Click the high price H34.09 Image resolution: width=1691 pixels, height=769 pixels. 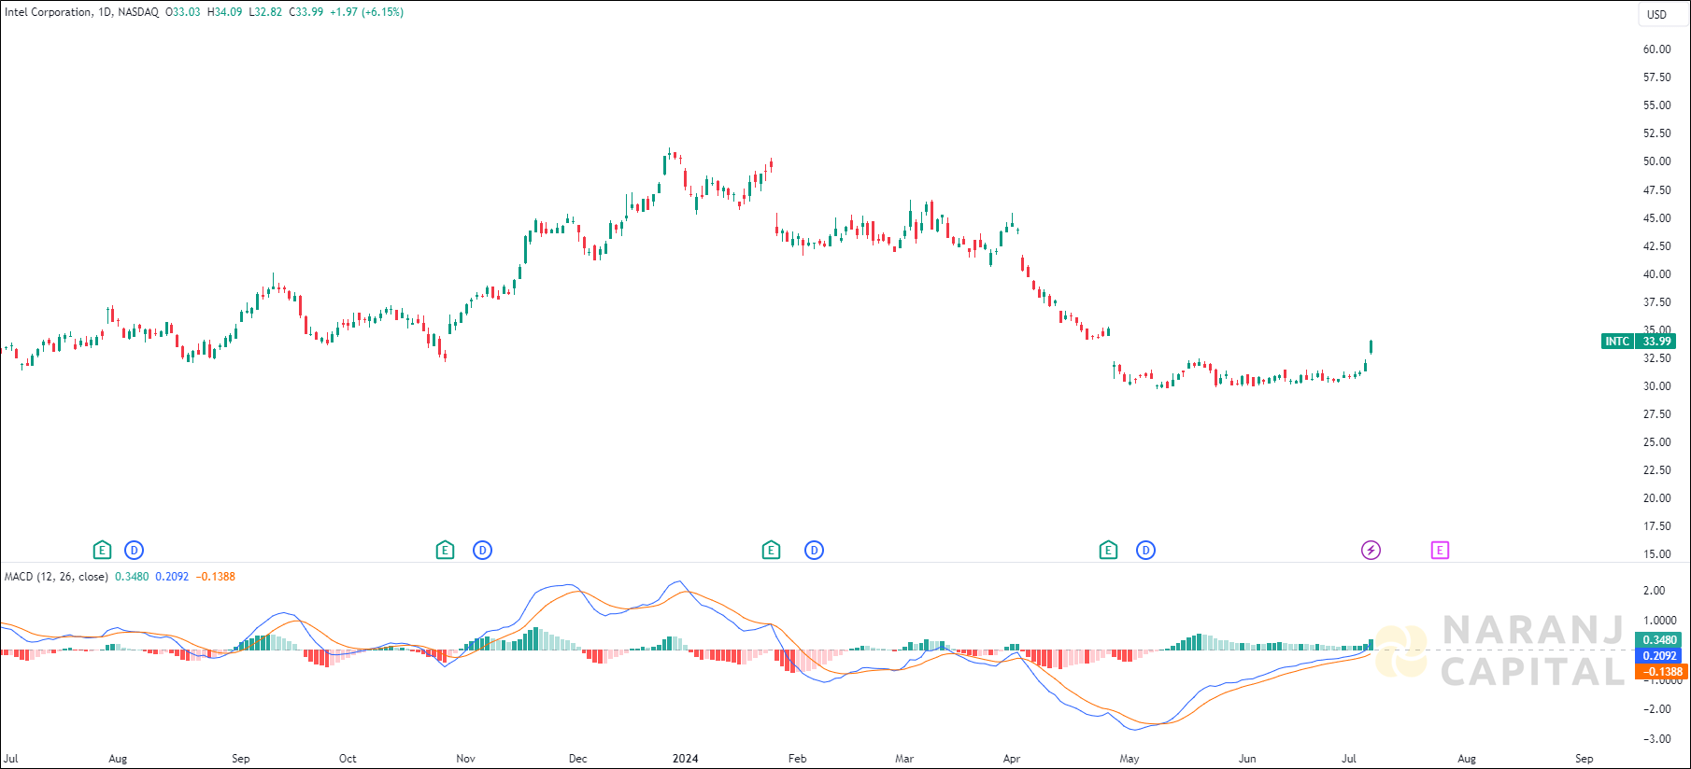pos(224,12)
